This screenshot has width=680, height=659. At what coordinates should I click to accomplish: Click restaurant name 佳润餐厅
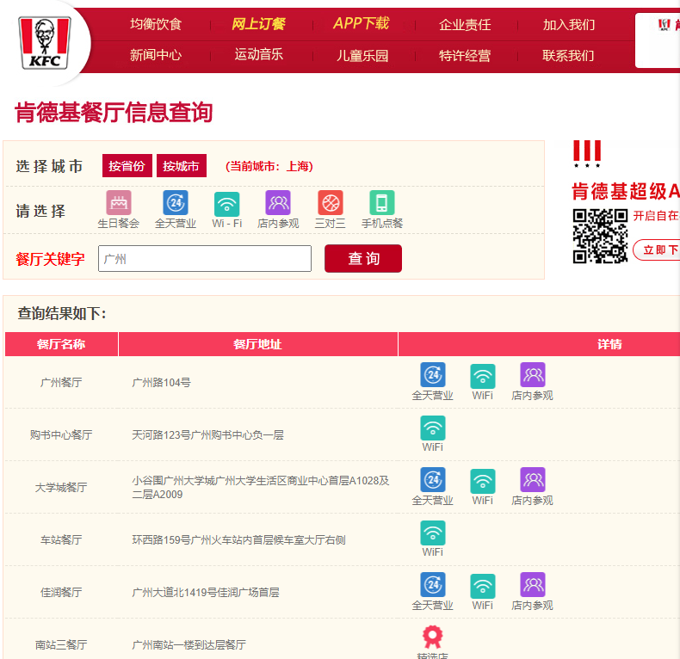tap(61, 592)
